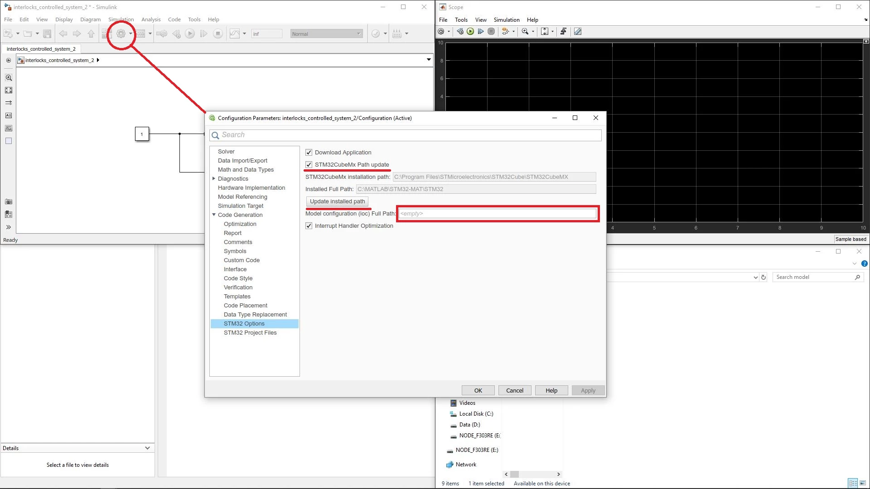Click the OK button in Configuration Parameters
The image size is (870, 489).
pos(478,390)
